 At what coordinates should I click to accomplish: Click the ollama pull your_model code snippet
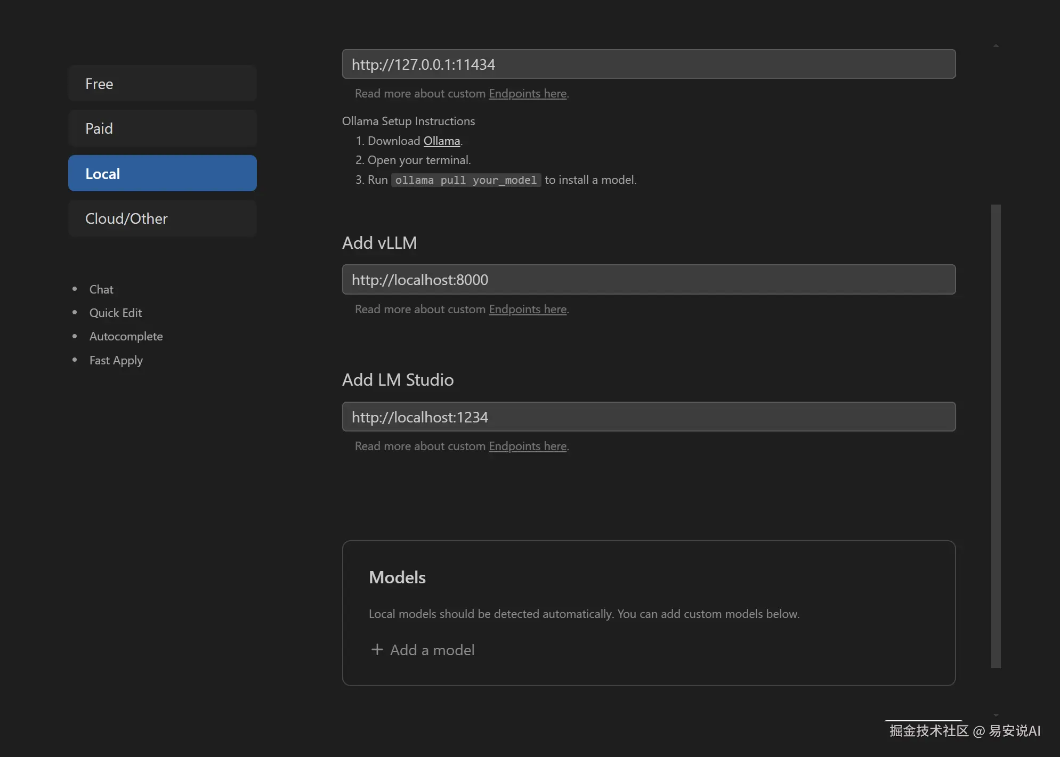(466, 180)
